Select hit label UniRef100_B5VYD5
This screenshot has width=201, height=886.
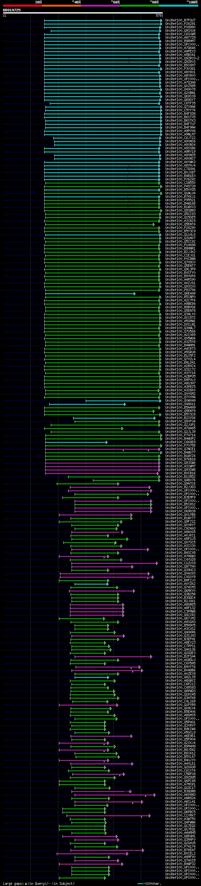(180, 190)
